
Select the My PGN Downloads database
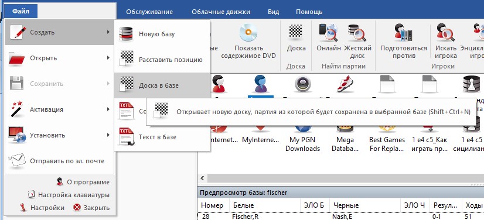[302, 144]
